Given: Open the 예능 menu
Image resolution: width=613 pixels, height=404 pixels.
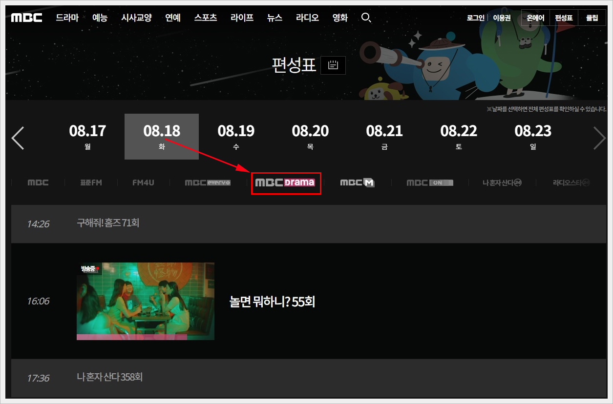Looking at the screenshot, I should [100, 18].
